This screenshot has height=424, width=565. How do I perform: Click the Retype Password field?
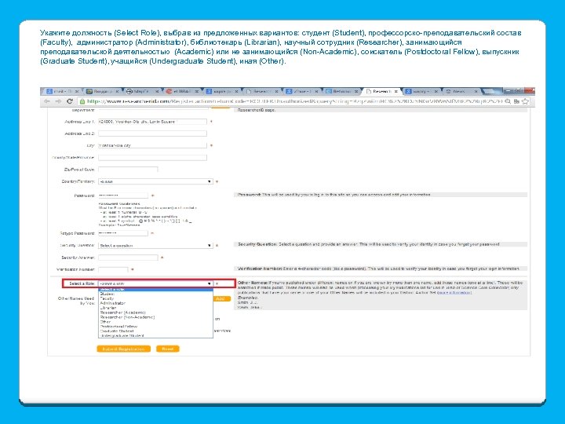pyautogui.click(x=123, y=233)
